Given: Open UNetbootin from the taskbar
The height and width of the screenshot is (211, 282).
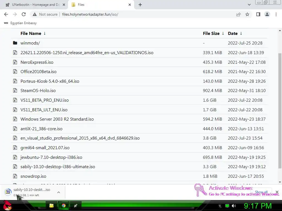Looking at the screenshot, I should pyautogui.click(x=75, y=206).
